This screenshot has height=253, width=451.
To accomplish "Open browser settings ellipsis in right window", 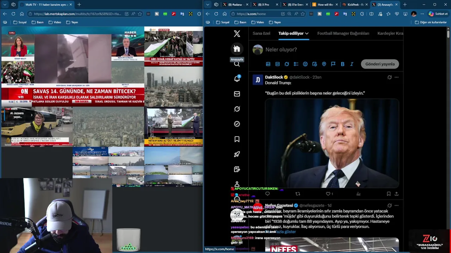I will pyautogui.click(x=422, y=14).
